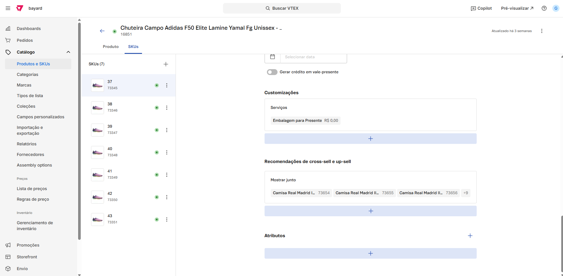Open options menu for SKU 43

coord(167,220)
